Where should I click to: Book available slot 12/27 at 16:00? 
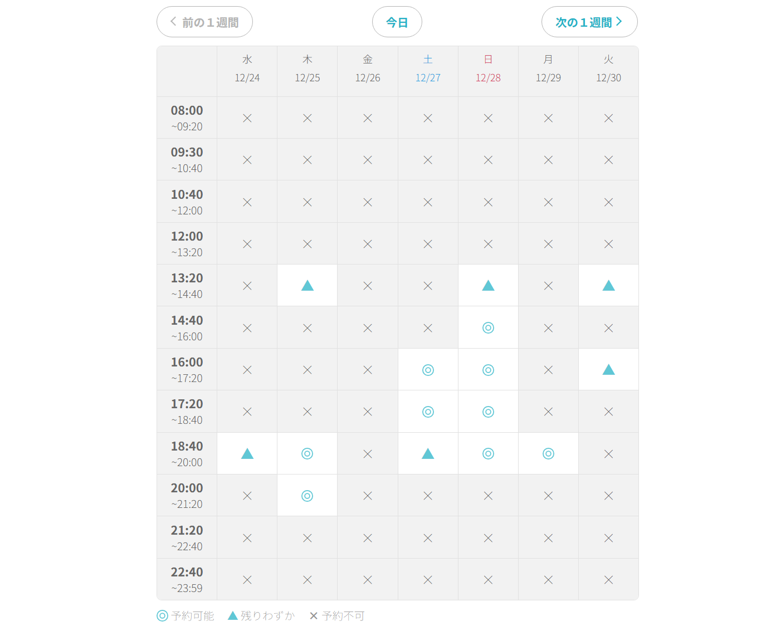pyautogui.click(x=428, y=370)
